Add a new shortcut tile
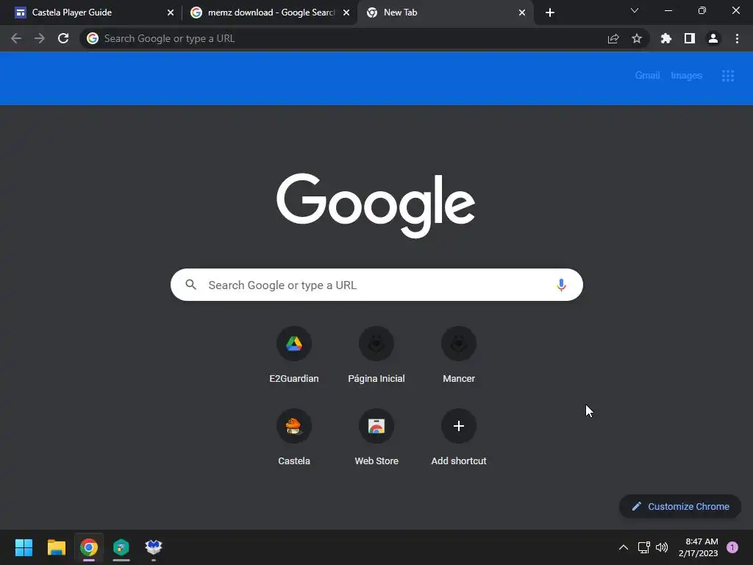The width and height of the screenshot is (753, 565). 459,437
